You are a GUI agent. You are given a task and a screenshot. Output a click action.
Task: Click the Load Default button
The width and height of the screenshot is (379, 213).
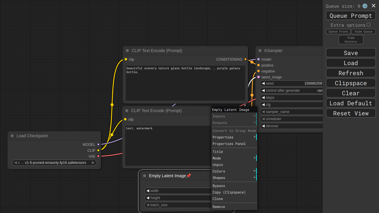(351, 103)
